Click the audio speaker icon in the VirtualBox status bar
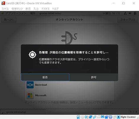This screenshot has width=139, height=119. point(87,117)
